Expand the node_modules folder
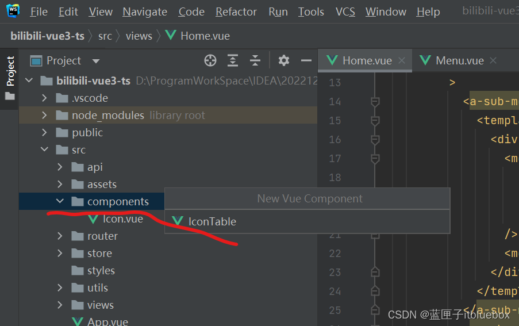The image size is (519, 326). [45, 116]
